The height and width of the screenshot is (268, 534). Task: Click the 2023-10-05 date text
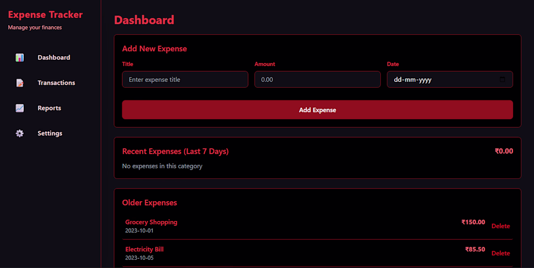coord(139,258)
